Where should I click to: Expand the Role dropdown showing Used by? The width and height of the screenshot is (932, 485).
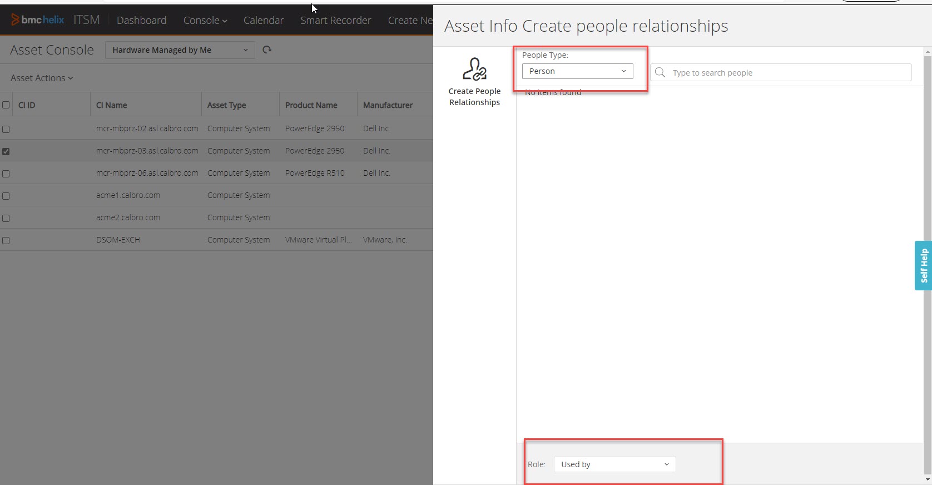pos(614,464)
